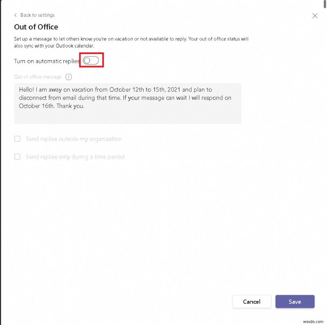The width and height of the screenshot is (327, 325).
Task: Click the "Turn on automatic replies" label
Action: click(x=47, y=61)
